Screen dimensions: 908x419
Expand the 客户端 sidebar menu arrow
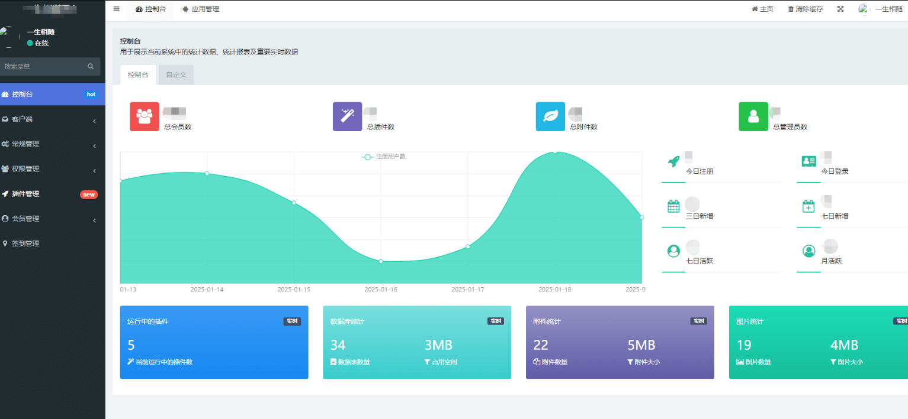(95, 121)
